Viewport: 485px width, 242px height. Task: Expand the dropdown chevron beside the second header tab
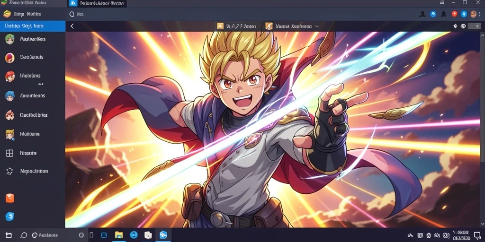(x=317, y=26)
